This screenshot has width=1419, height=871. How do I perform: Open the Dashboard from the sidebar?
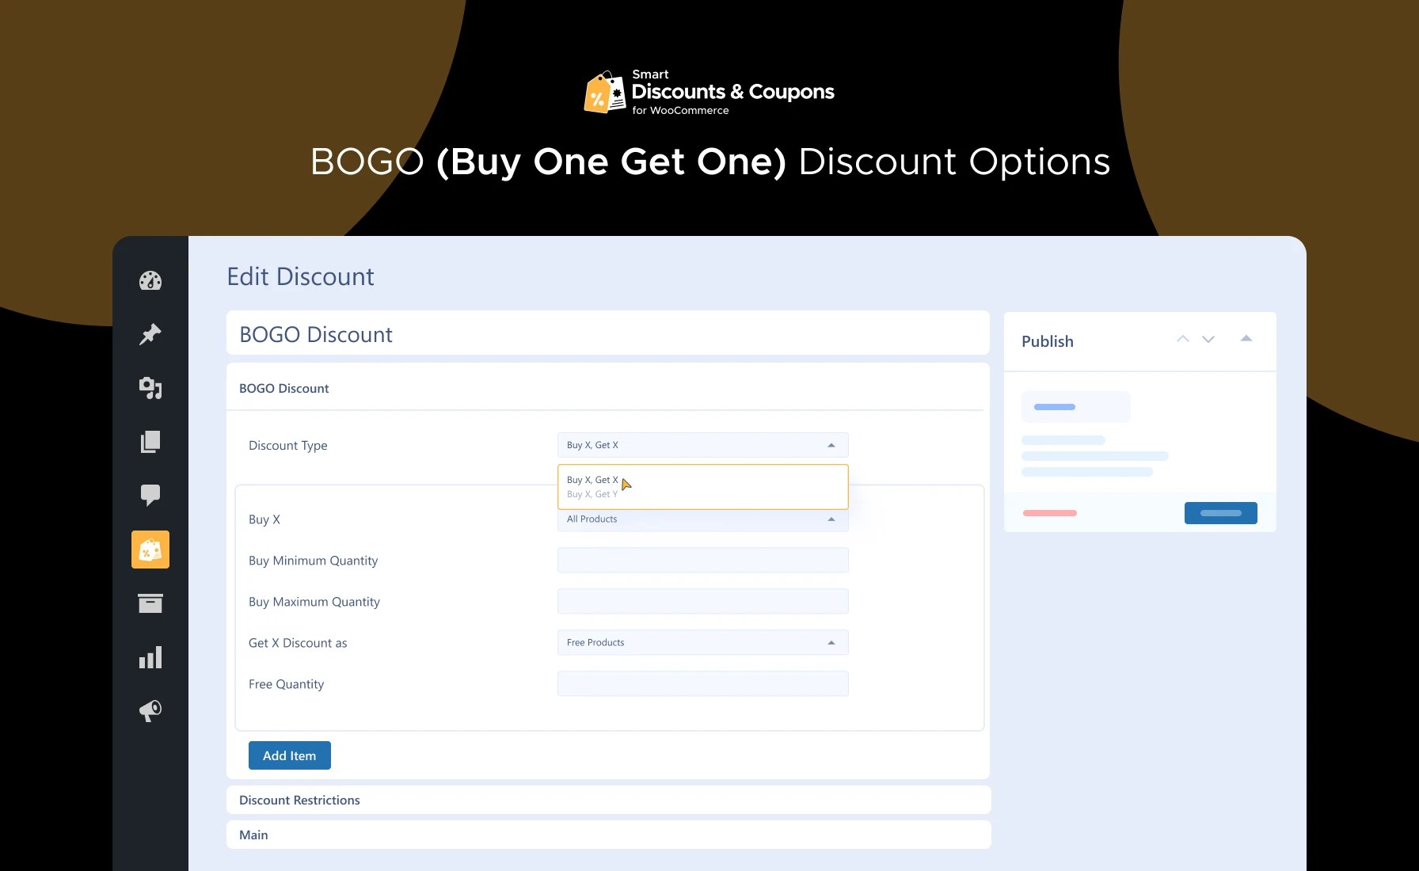(150, 280)
